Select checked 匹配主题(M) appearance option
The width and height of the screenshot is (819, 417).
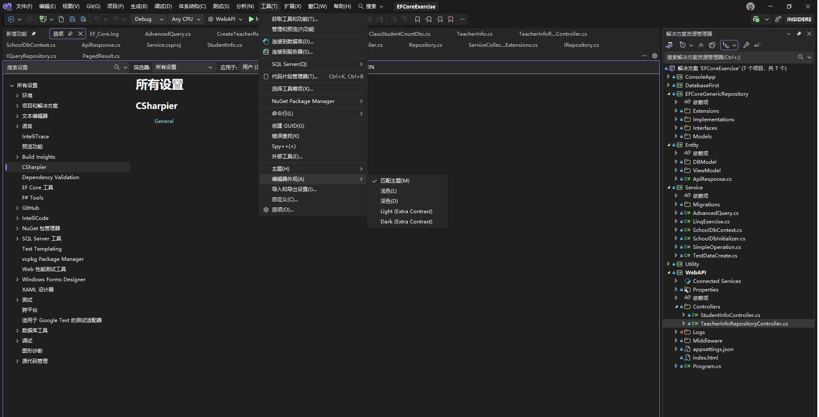click(x=395, y=181)
